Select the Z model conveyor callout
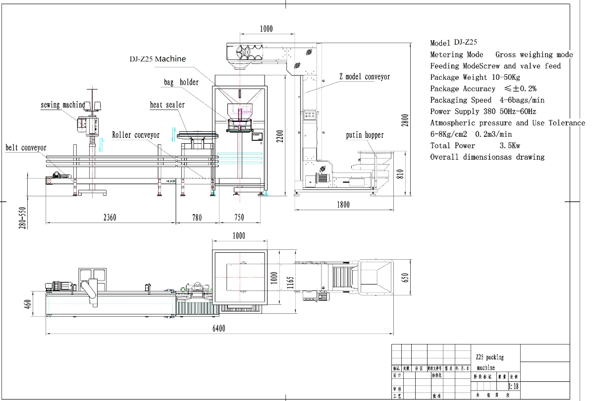Screen dimensions: 593x401 364,77
